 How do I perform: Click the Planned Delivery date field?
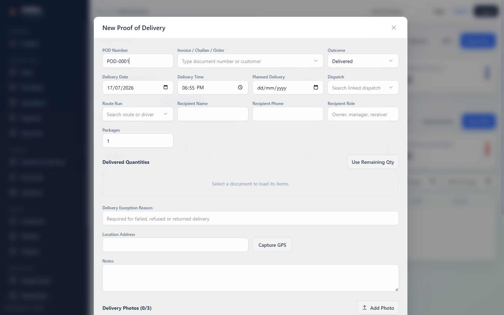[288, 87]
